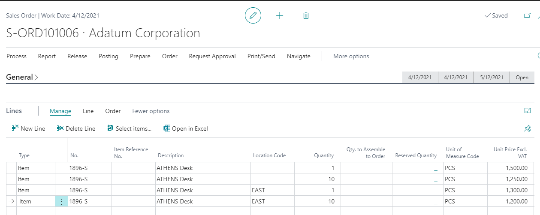Screen dimensions: 540x215
Task: Click the trash delete icon
Action: pyautogui.click(x=306, y=15)
